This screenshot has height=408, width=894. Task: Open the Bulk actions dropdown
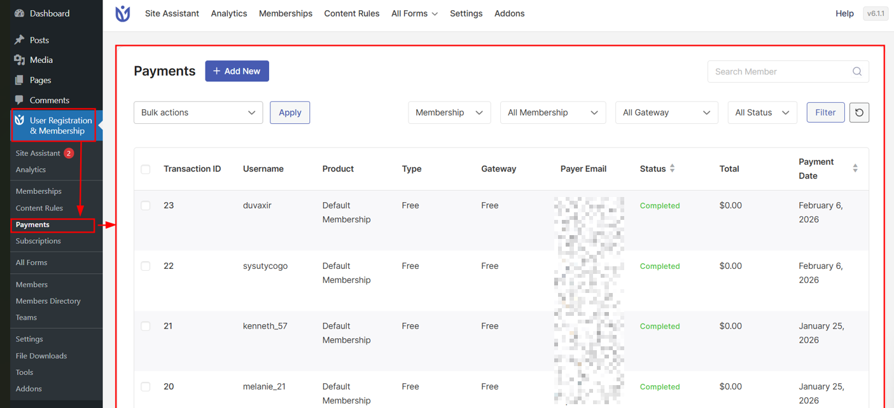click(198, 112)
